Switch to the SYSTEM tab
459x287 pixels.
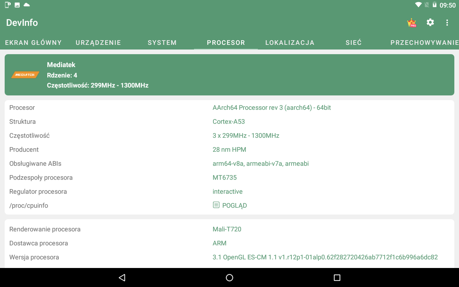162,42
